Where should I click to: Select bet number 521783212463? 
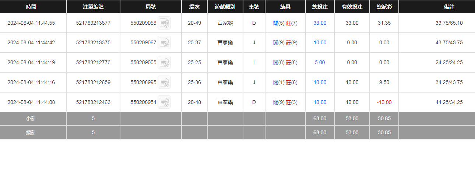pos(93,102)
